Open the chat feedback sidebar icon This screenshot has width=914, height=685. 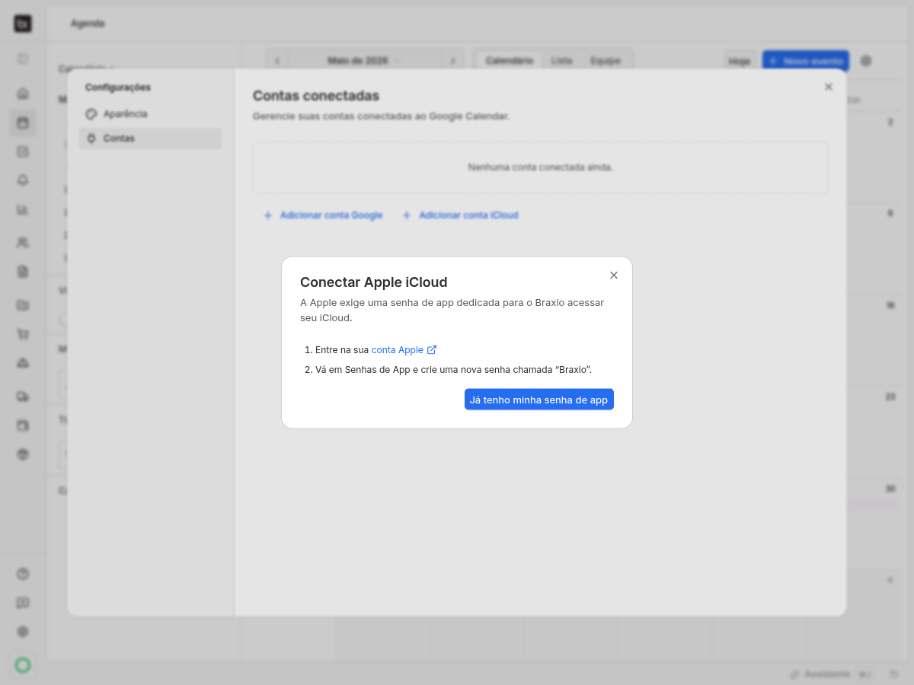23,603
